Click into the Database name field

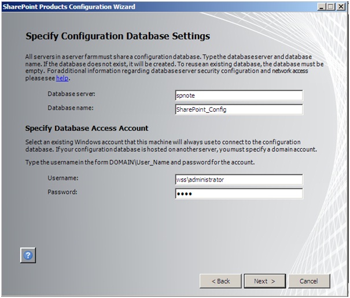pos(239,109)
